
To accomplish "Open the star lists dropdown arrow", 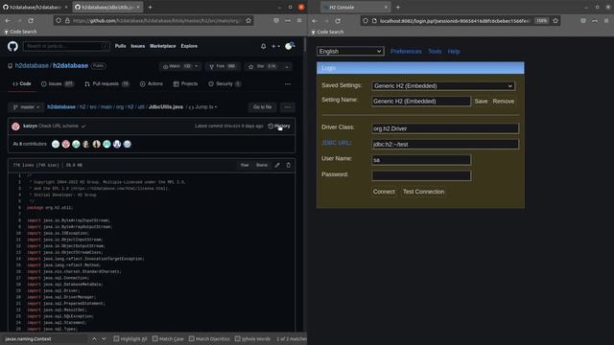I will (287, 66).
